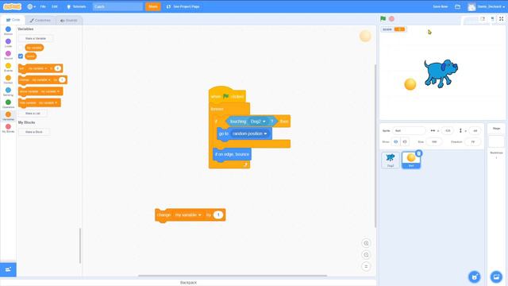
Task: Select the My Blocks category
Action: [8, 129]
